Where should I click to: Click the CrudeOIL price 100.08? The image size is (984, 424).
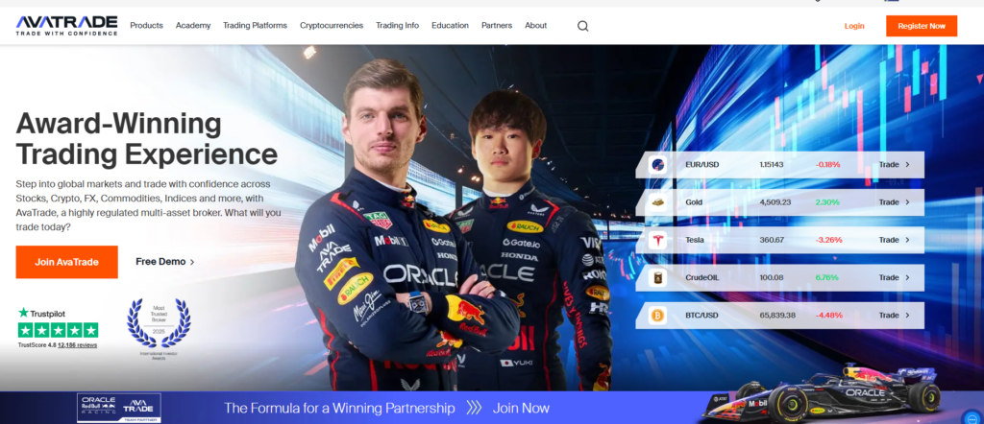click(771, 277)
